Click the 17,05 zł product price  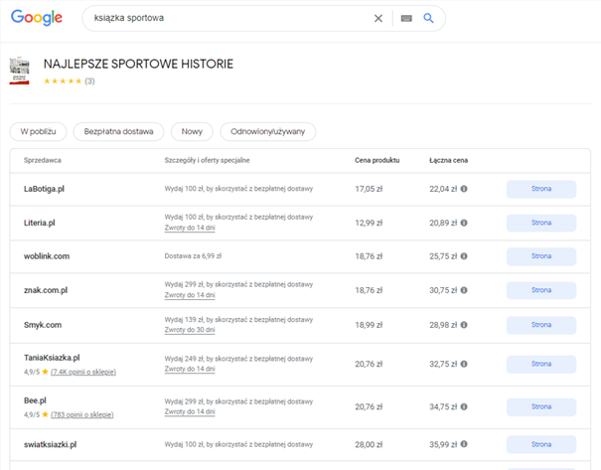click(x=369, y=189)
